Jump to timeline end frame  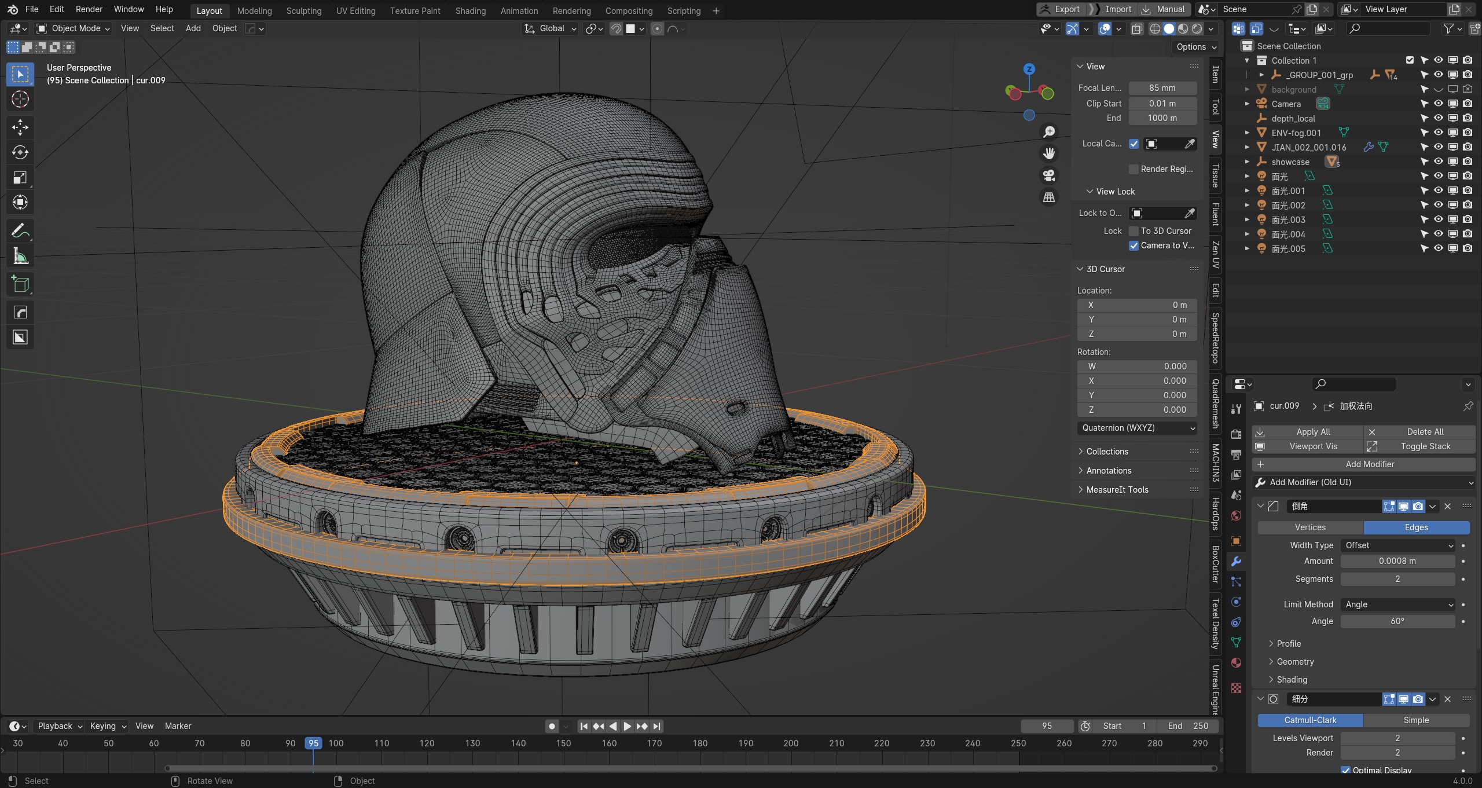pyautogui.click(x=656, y=726)
